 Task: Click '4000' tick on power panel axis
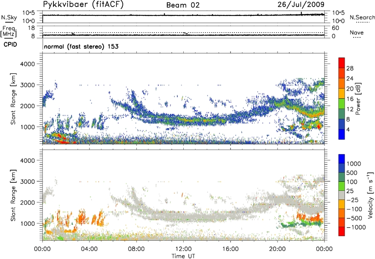tap(28, 64)
